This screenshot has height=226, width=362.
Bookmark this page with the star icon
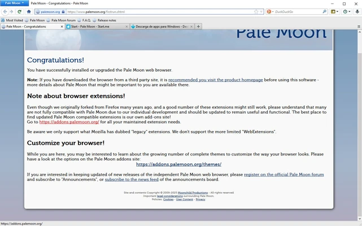[x=256, y=11]
